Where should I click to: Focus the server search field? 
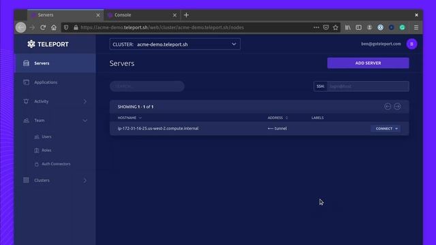(x=147, y=86)
